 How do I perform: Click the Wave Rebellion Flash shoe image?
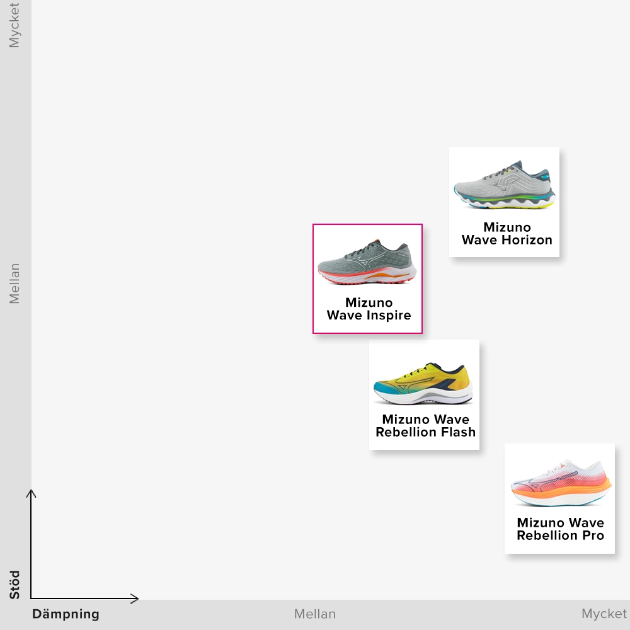423,384
